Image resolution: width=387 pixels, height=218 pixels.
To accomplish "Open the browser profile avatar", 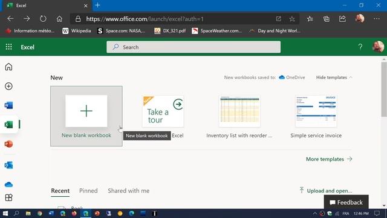I will 360,19.
